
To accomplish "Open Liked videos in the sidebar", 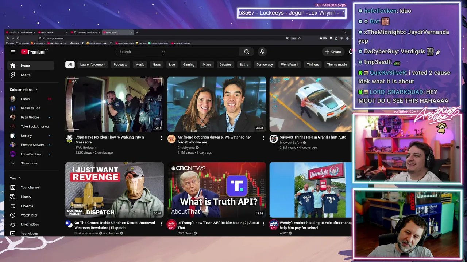I will pos(31,224).
